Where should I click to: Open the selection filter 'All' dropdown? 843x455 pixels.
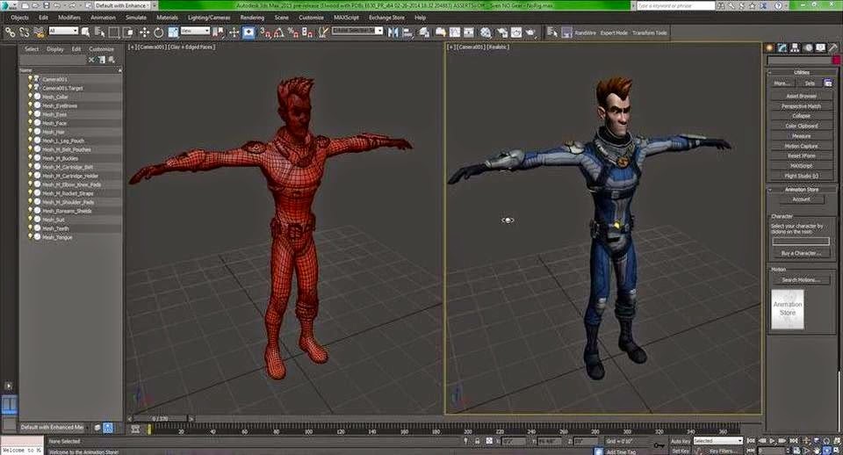(x=64, y=31)
